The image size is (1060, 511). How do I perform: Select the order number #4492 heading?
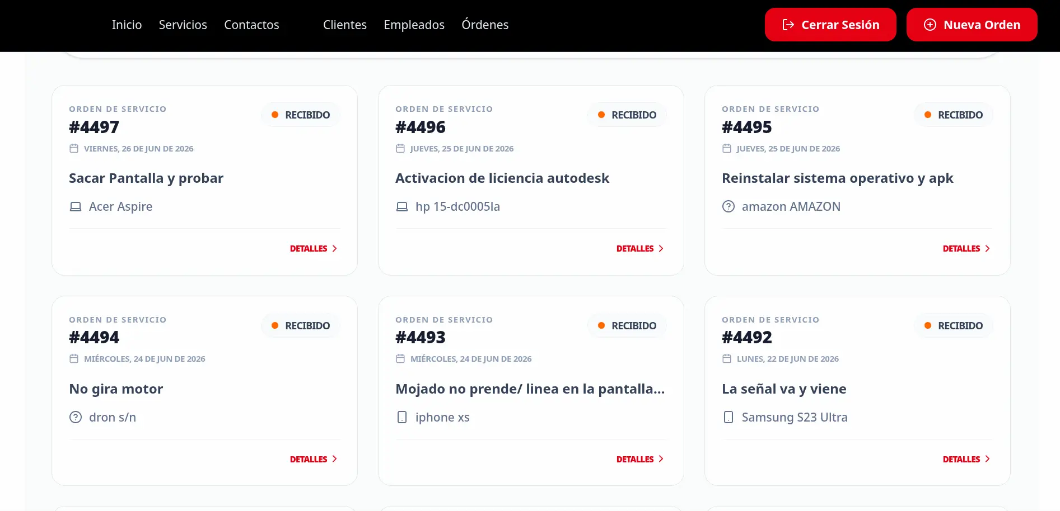pyautogui.click(x=747, y=338)
